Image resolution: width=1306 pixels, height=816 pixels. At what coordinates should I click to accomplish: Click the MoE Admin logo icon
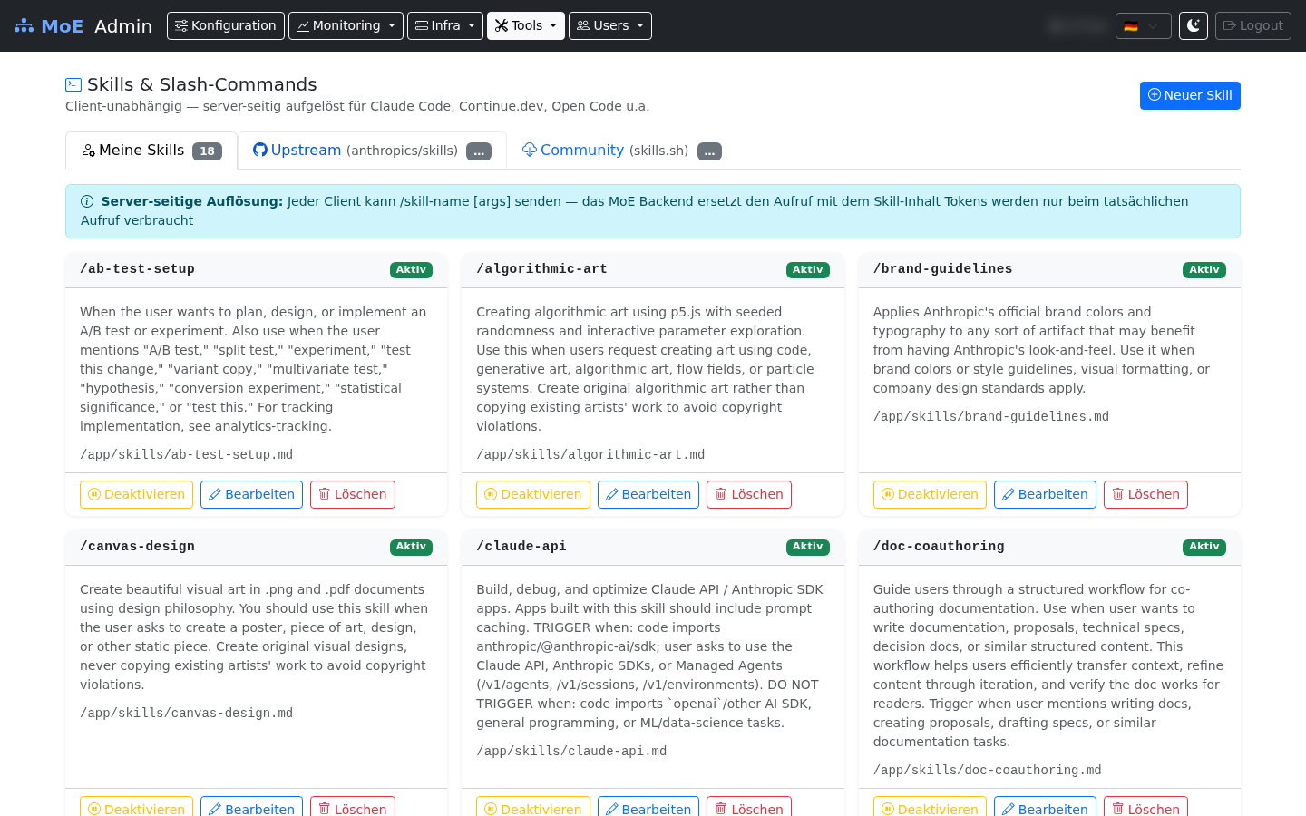(x=24, y=26)
